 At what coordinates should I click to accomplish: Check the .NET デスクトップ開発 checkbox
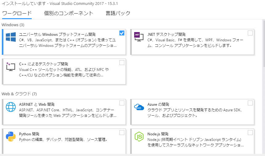250,33
